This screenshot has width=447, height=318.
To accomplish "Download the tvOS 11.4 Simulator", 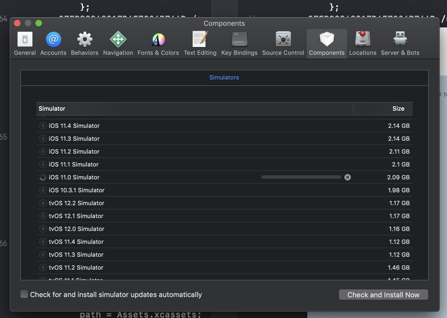I will tap(43, 242).
